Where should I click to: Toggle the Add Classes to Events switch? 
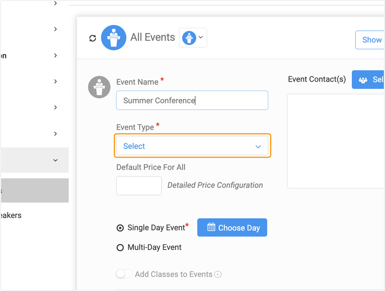124,274
